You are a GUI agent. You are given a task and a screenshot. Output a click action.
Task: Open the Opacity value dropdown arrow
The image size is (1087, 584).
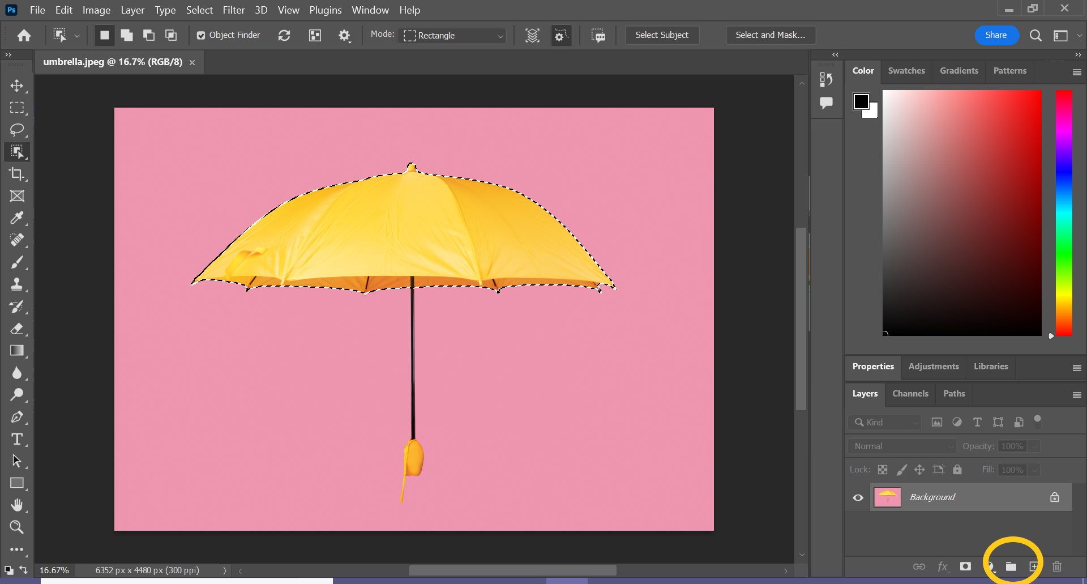tap(1034, 446)
